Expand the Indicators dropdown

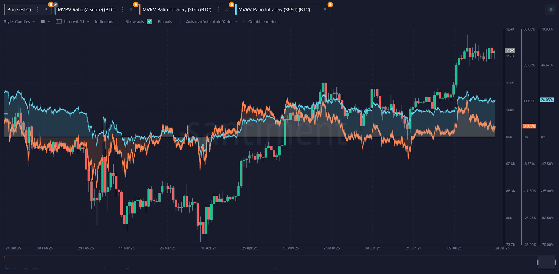107,21
